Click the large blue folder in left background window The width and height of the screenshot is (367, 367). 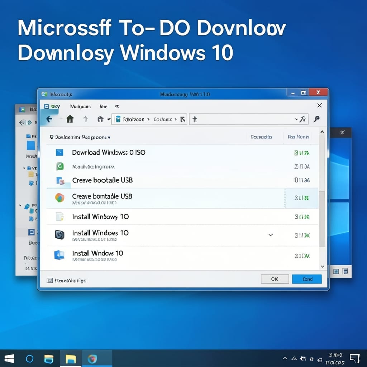pos(31,145)
